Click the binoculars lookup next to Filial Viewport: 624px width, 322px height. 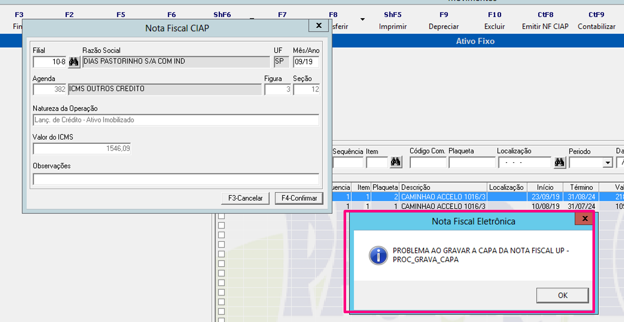[74, 62]
